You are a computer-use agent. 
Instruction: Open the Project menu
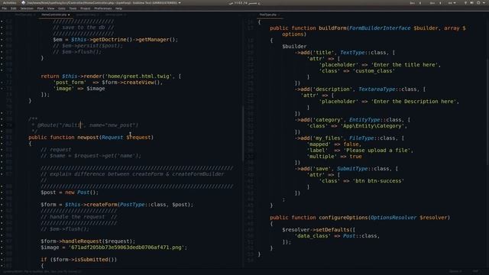pyautogui.click(x=85, y=8)
